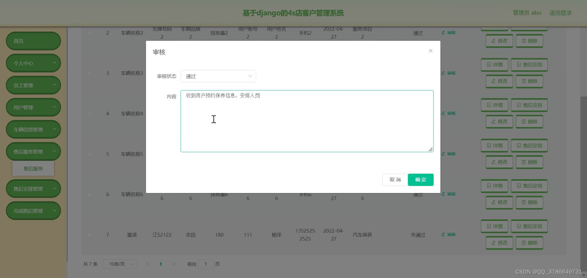The height and width of the screenshot is (278, 587).
Task: Expand the 员工管理 sidebar menu
Action: [x=33, y=85]
